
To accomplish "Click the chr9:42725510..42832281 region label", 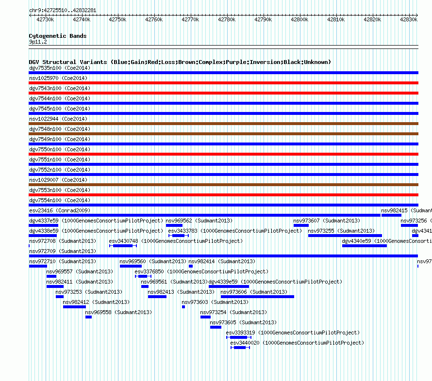I will (x=63, y=11).
